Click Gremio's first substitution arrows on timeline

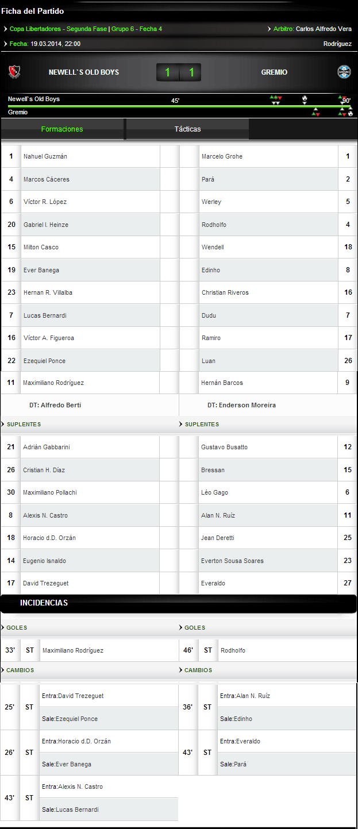[x=315, y=114]
